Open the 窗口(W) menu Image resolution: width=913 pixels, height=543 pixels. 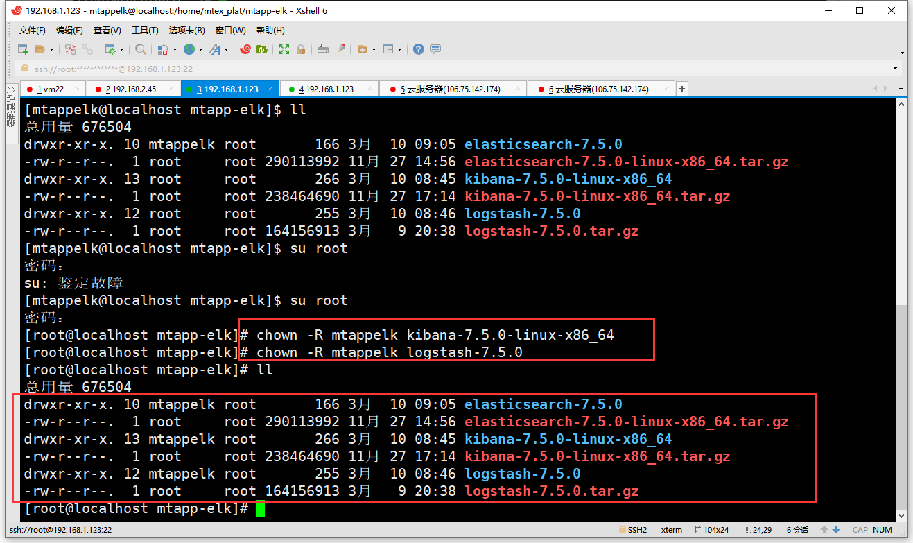tap(230, 31)
